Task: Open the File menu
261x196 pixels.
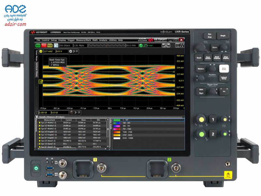Action: 38,40
